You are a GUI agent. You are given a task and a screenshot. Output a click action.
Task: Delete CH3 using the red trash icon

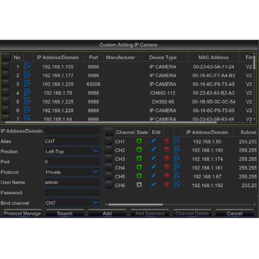coord(167,159)
